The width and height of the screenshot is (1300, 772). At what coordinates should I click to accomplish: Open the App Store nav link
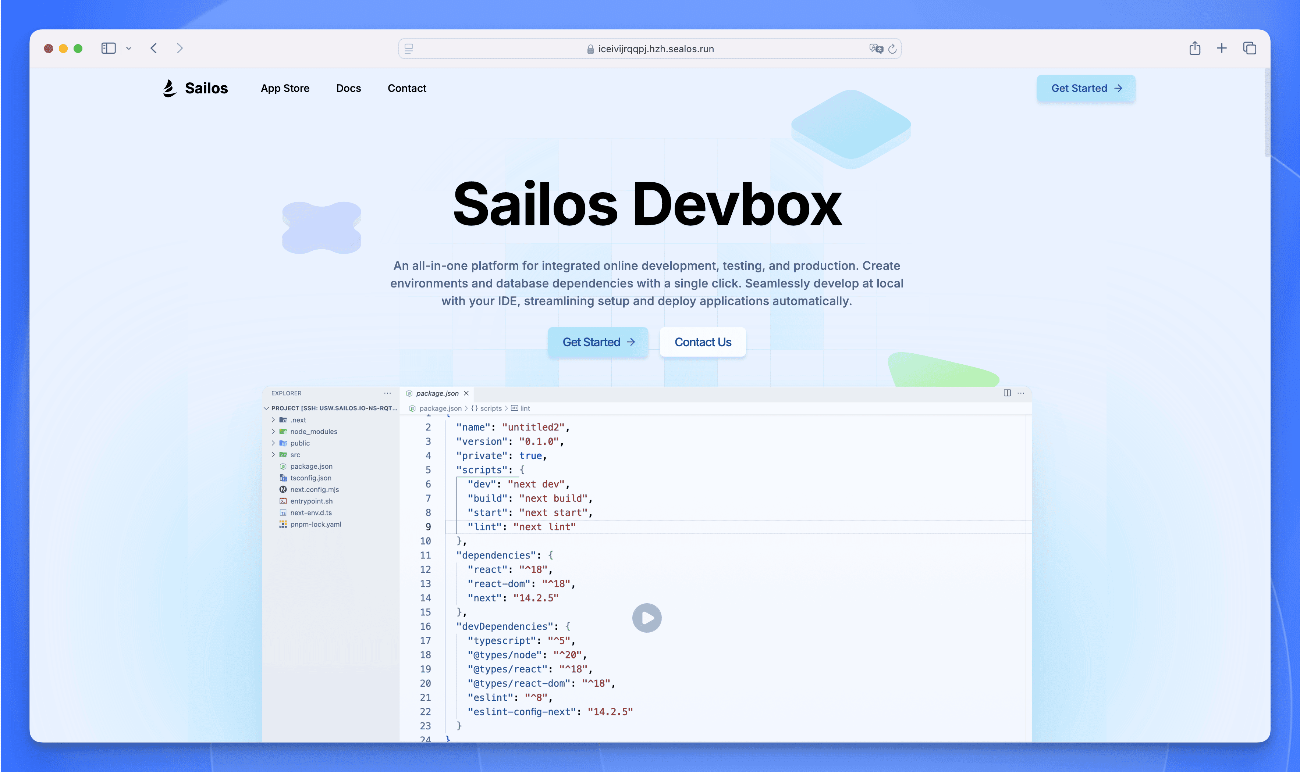tap(285, 89)
